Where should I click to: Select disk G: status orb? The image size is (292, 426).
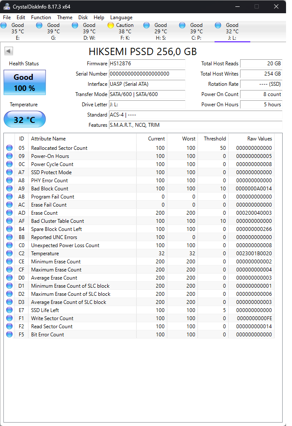click(39, 25)
